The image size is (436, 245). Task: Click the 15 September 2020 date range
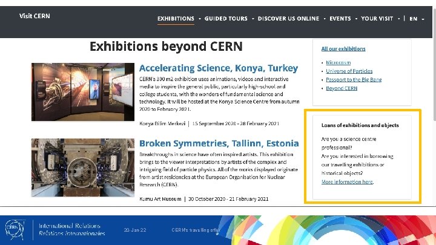(236, 123)
